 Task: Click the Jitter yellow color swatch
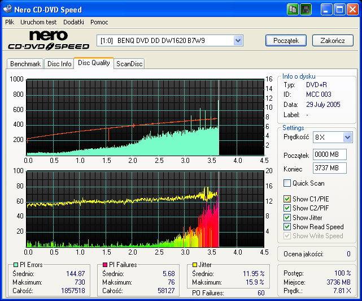point(195,265)
